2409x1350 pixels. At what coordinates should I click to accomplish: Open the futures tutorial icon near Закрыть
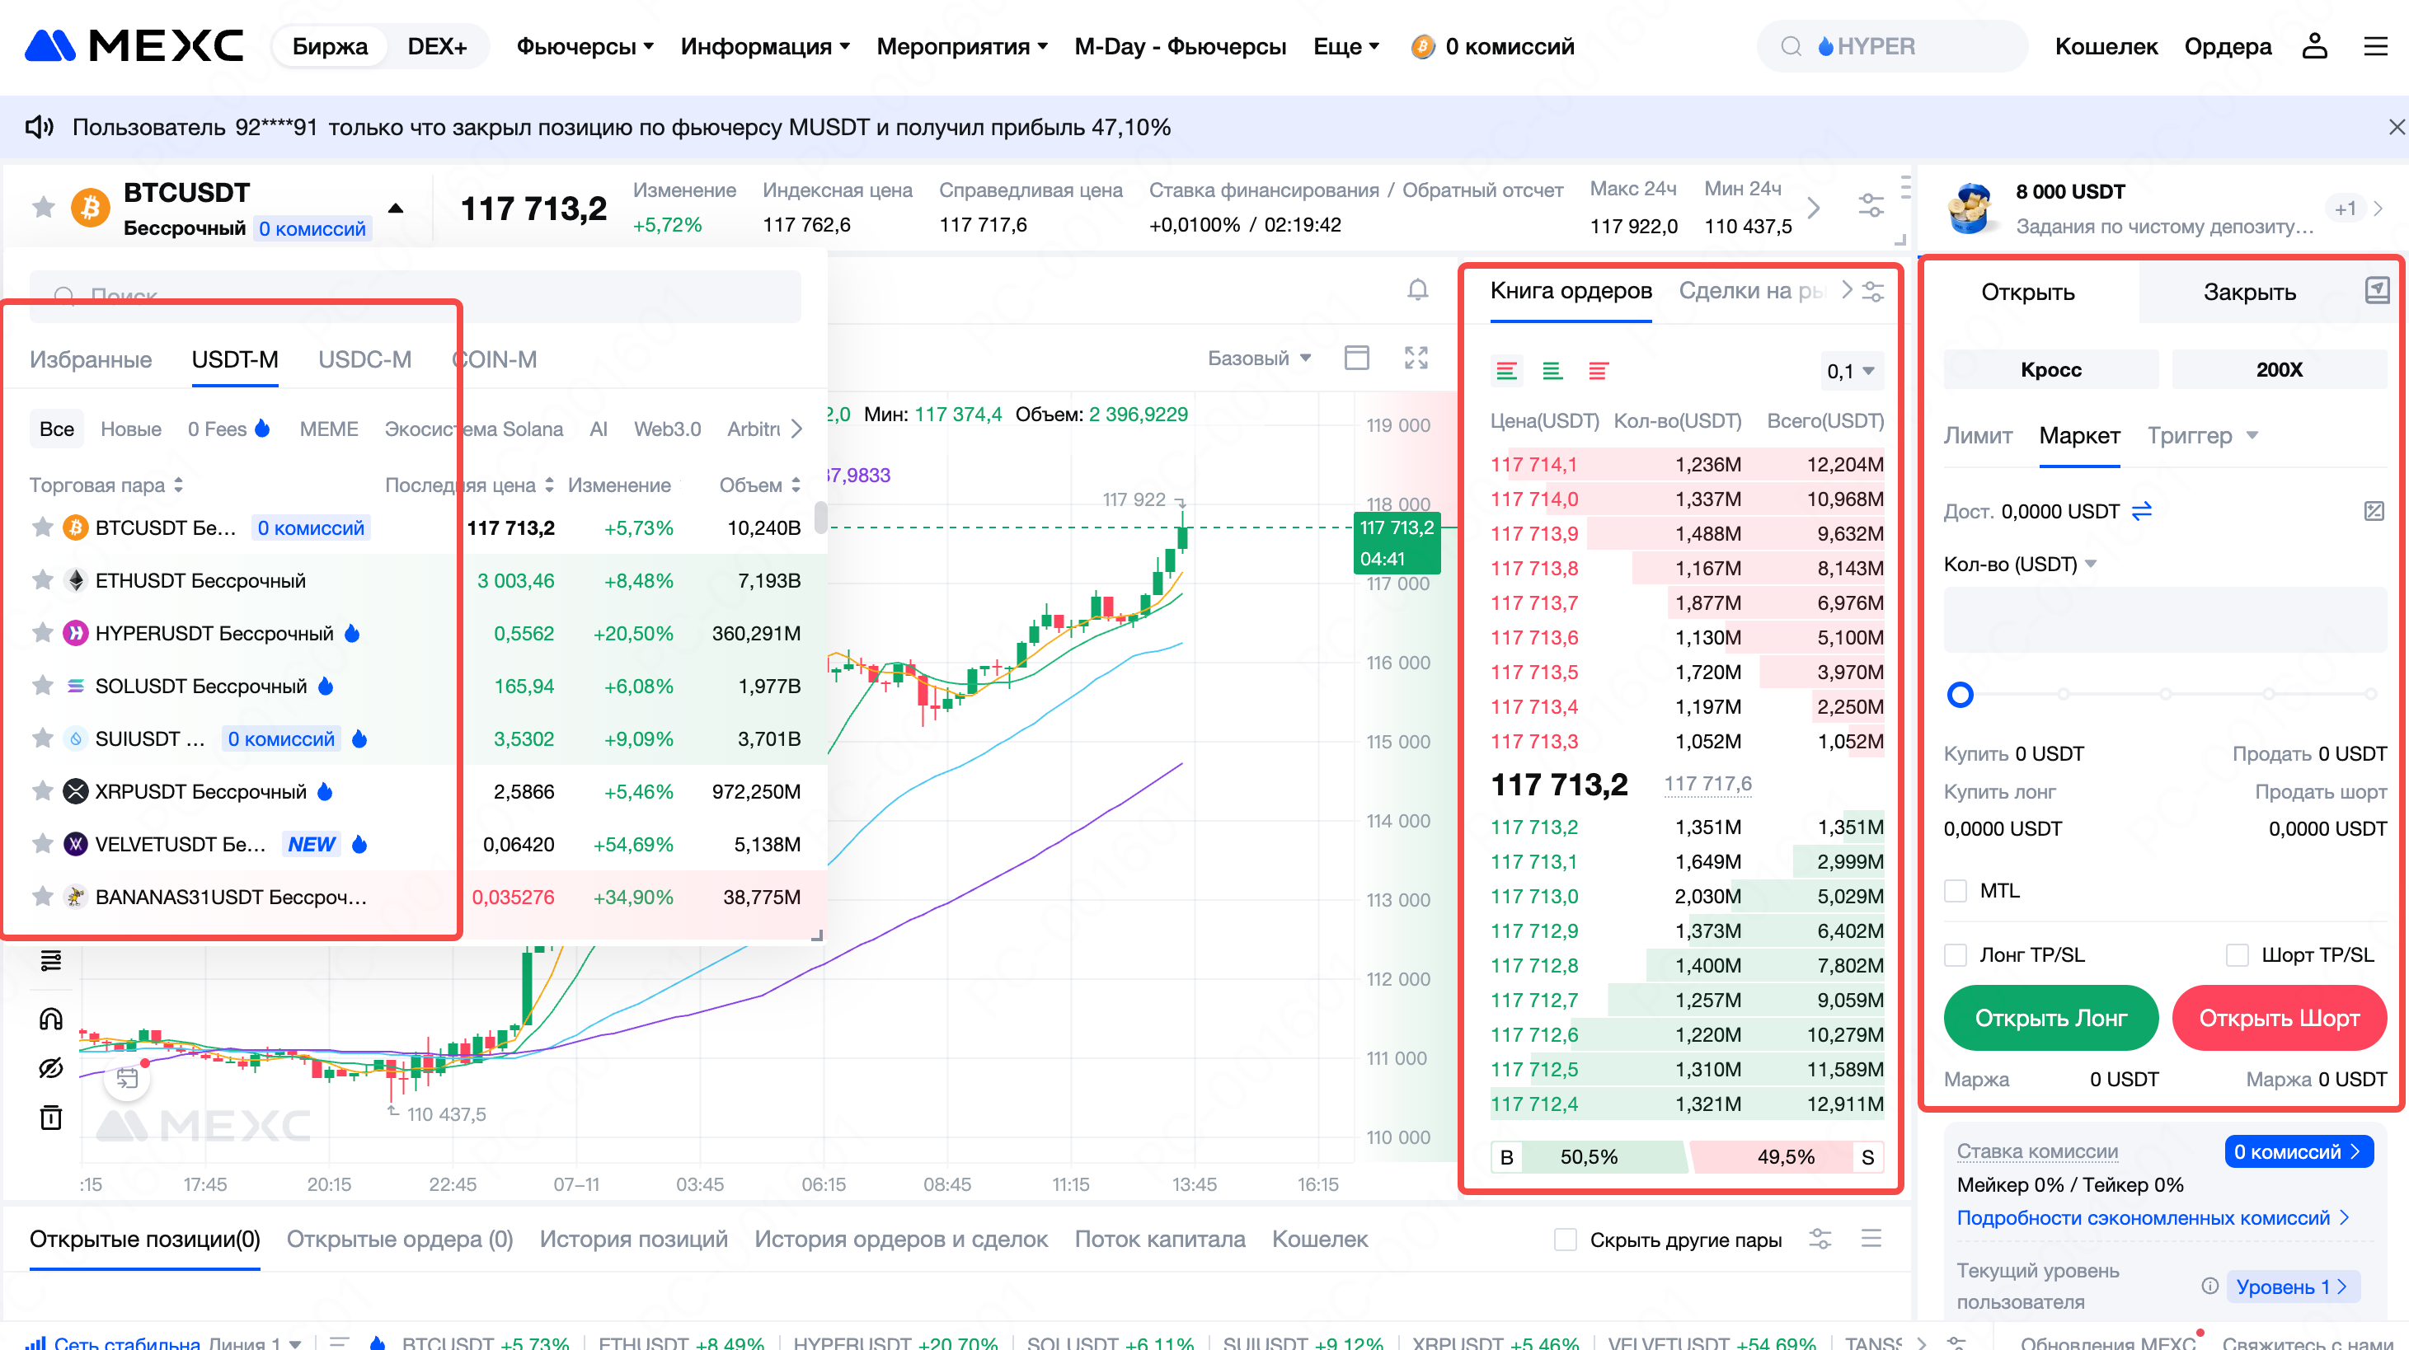[x=2377, y=291]
